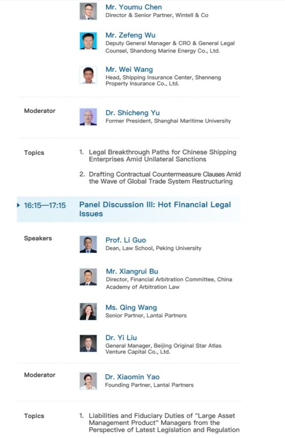Open Mr. Youmu Chen's profile photo
285x438 pixels.
[88, 11]
